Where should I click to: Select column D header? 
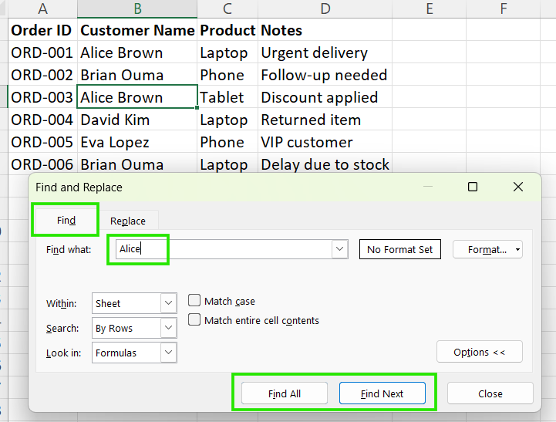click(x=325, y=8)
